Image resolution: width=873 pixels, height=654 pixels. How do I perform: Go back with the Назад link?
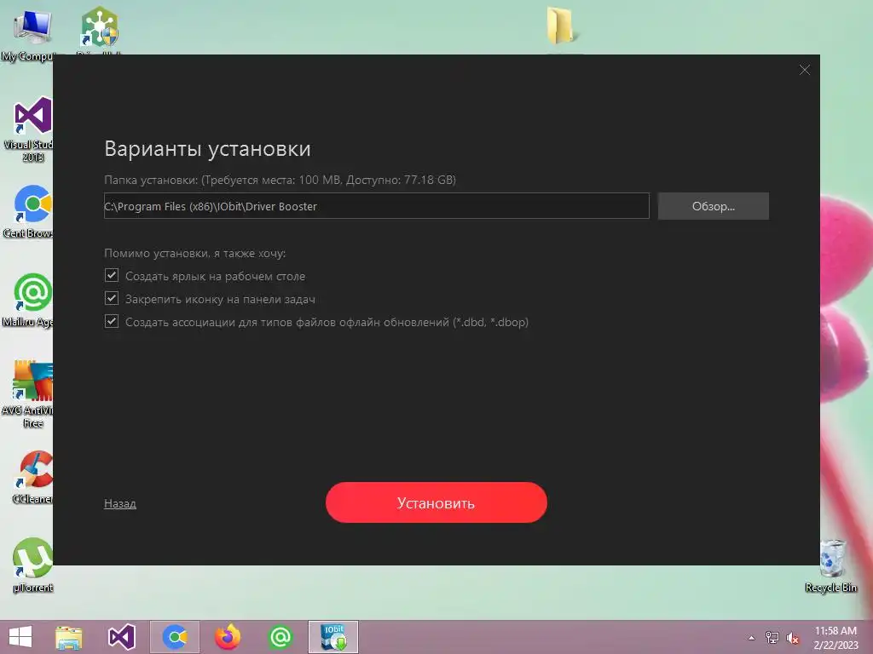tap(119, 503)
